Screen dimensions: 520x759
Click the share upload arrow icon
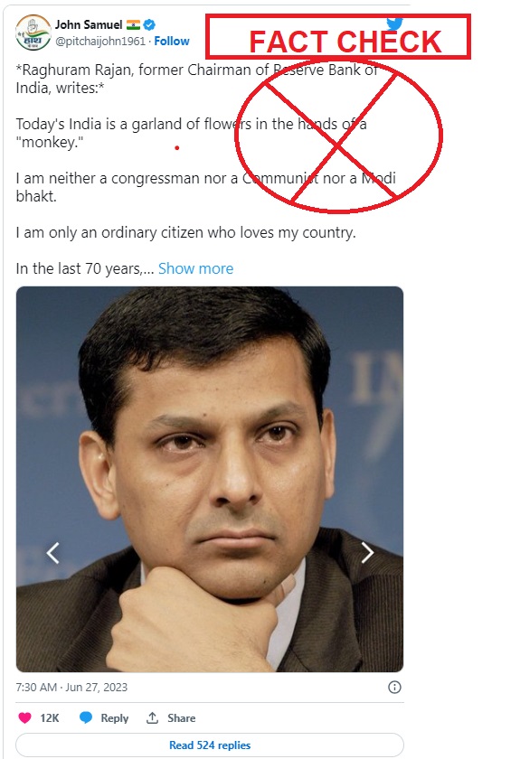click(152, 717)
